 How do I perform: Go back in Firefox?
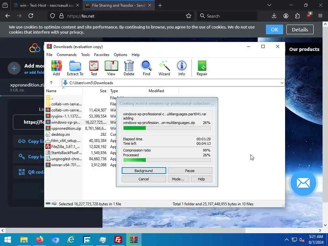pyautogui.click(x=8, y=16)
